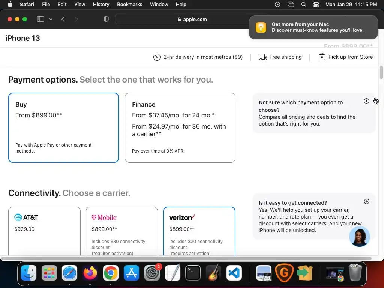Click the Pick up from Store text
Image resolution: width=384 pixels, height=288 pixels.
click(351, 57)
